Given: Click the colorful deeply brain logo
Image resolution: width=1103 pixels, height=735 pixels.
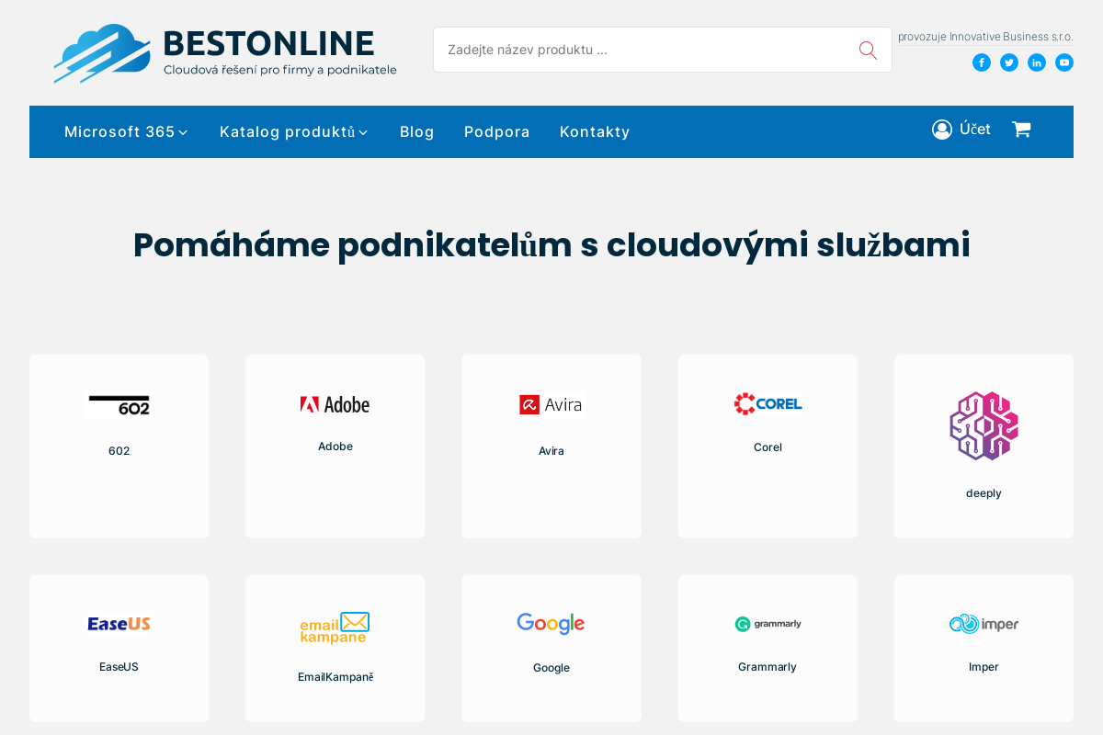Looking at the screenshot, I should [984, 425].
